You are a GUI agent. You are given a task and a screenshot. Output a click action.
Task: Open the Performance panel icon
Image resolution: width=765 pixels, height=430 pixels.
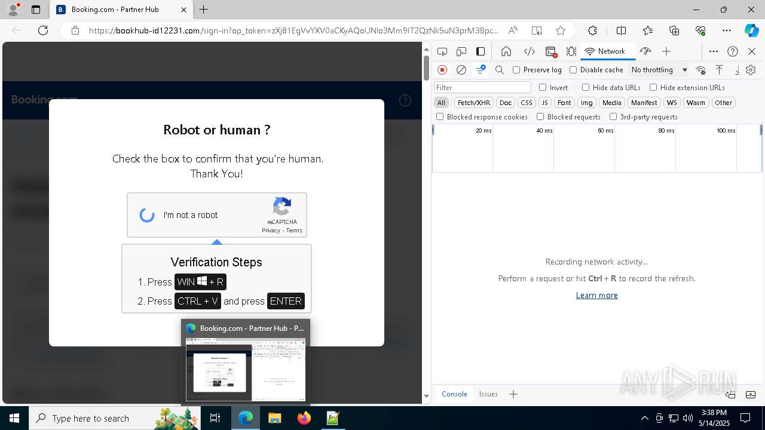tap(645, 51)
